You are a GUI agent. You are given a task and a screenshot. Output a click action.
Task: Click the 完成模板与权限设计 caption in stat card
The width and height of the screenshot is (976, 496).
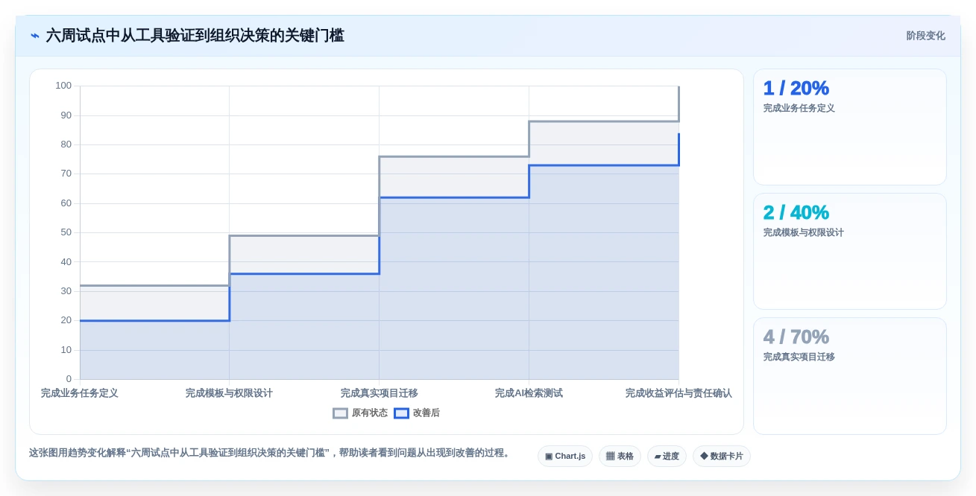coord(803,232)
